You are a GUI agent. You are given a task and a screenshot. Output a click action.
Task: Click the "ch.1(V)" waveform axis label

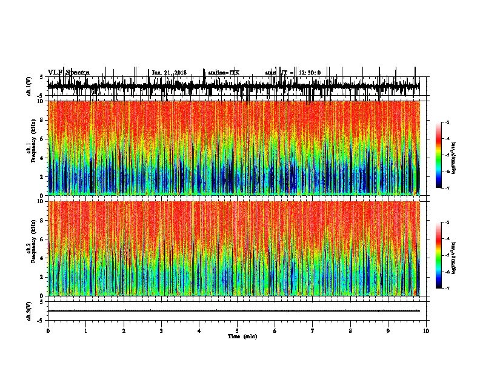pos(29,86)
